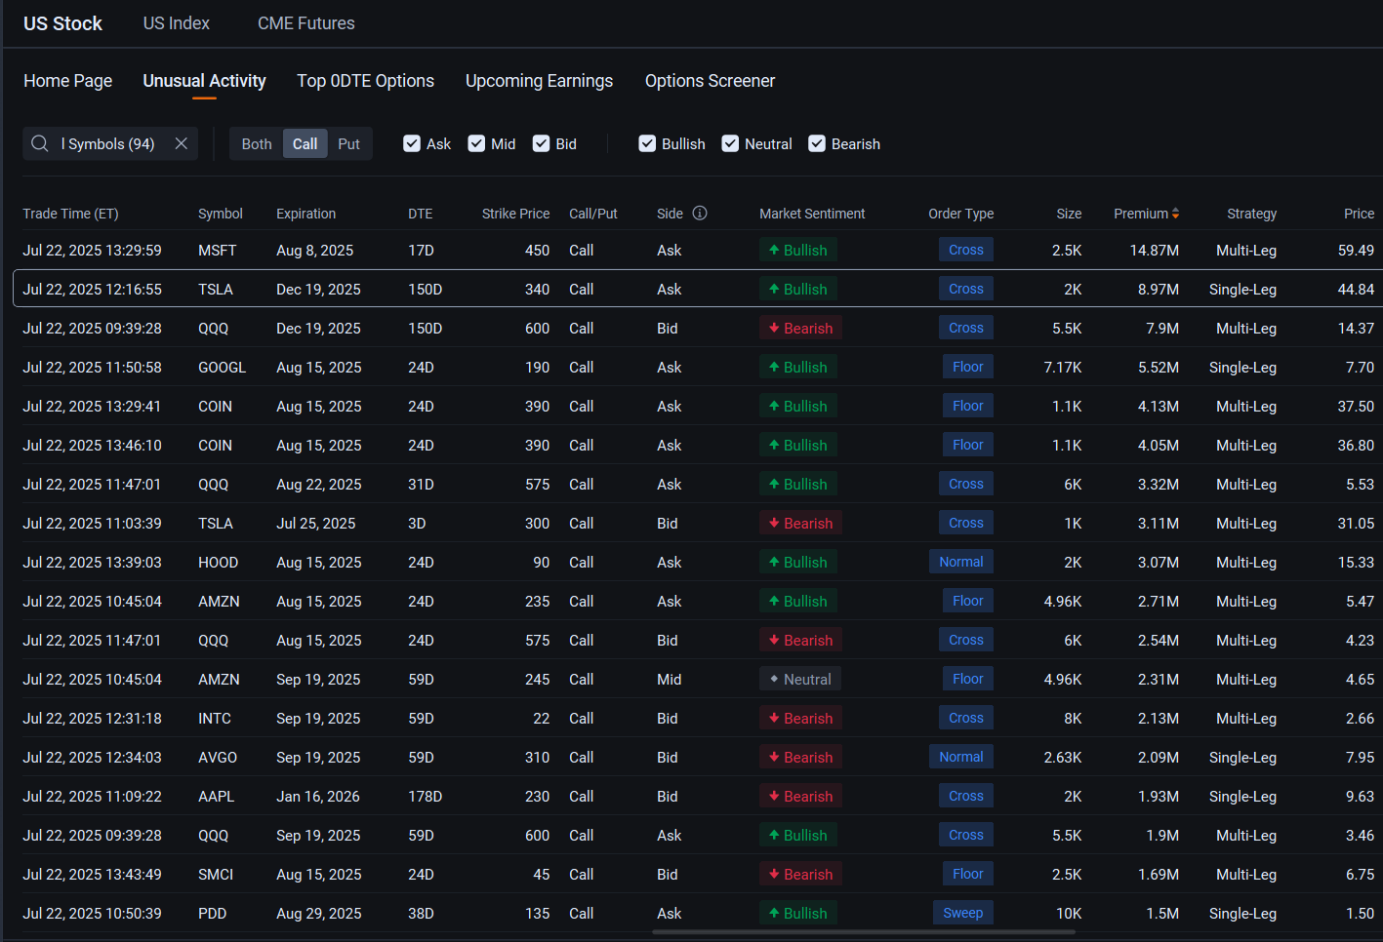Open the CME Futures tab
1383x942 pixels.
tap(305, 22)
